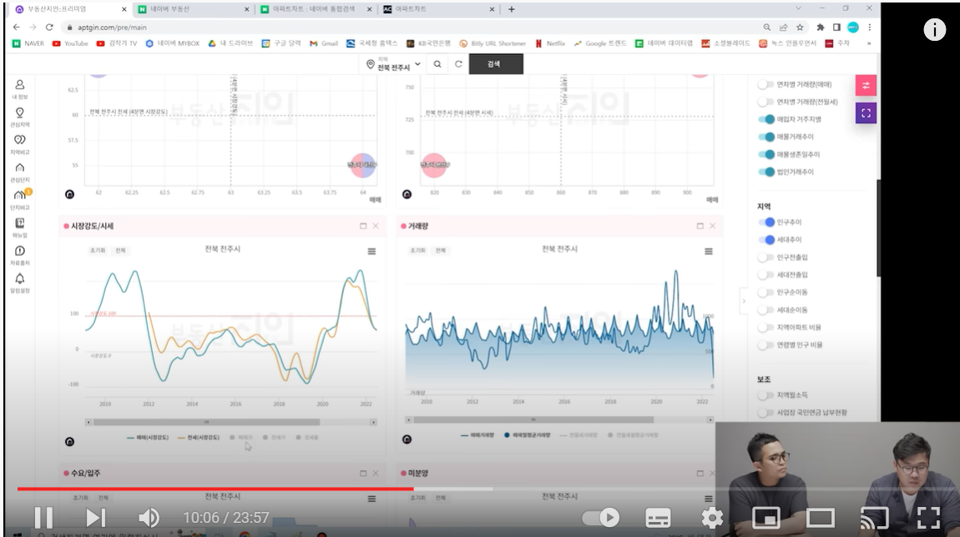
Task: Open hamburger menu of 수요/입주 chart
Action: 371,499
